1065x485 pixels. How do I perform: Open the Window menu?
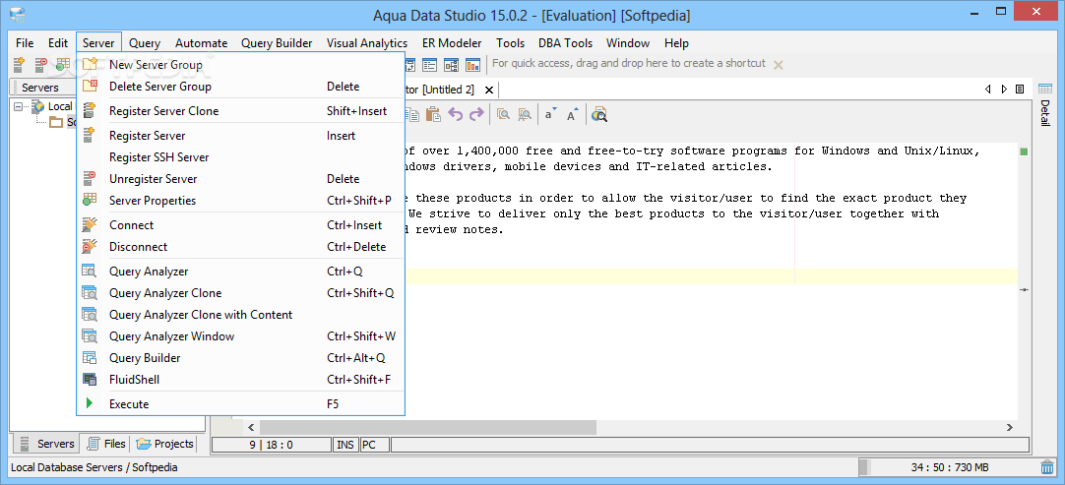coord(628,43)
